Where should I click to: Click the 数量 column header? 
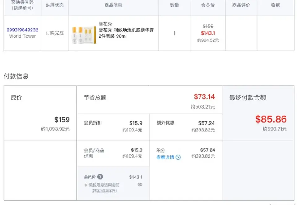(x=174, y=5)
